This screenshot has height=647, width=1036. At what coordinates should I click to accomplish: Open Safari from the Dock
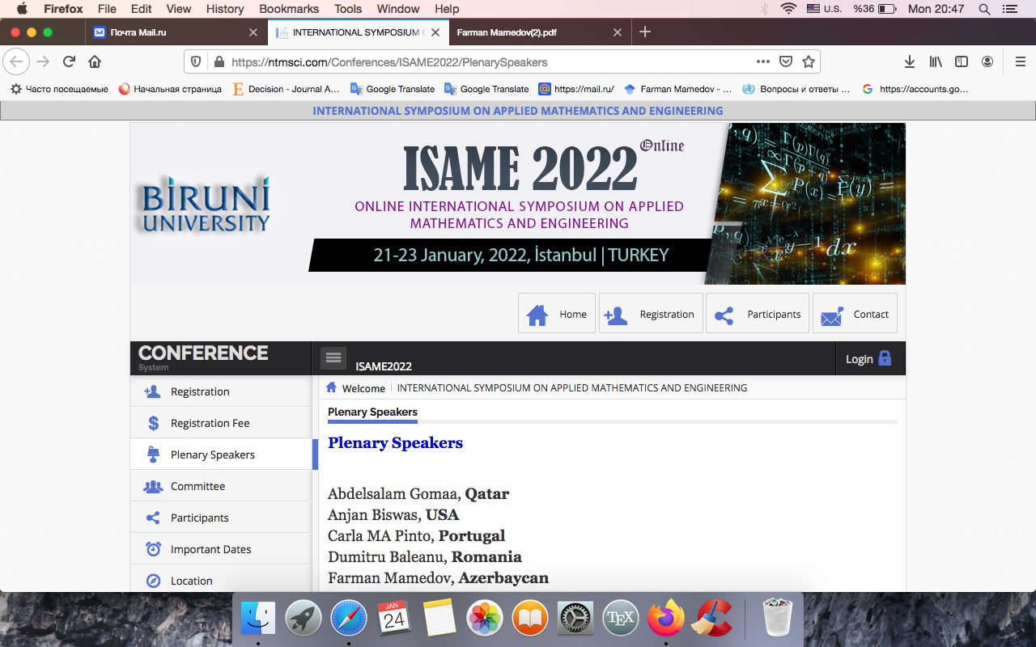(348, 620)
